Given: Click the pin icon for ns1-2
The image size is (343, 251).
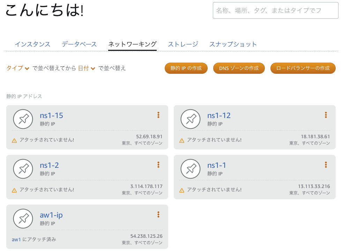Looking at the screenshot, I should [x=23, y=169].
